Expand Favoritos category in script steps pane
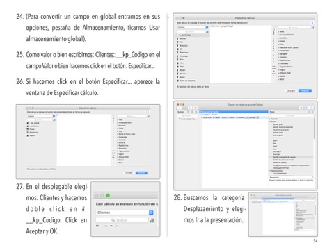The width and height of the screenshot is (334, 250). click(x=270, y=119)
